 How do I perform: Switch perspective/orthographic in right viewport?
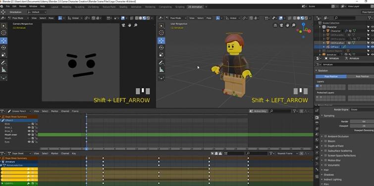click(275, 25)
